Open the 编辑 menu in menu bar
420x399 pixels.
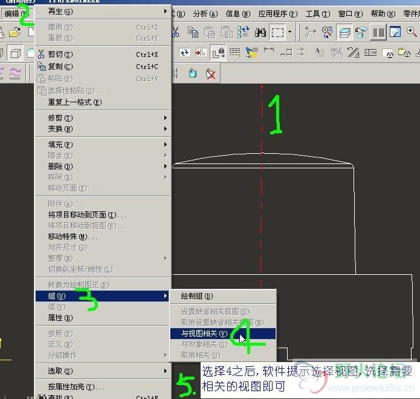[x=16, y=13]
